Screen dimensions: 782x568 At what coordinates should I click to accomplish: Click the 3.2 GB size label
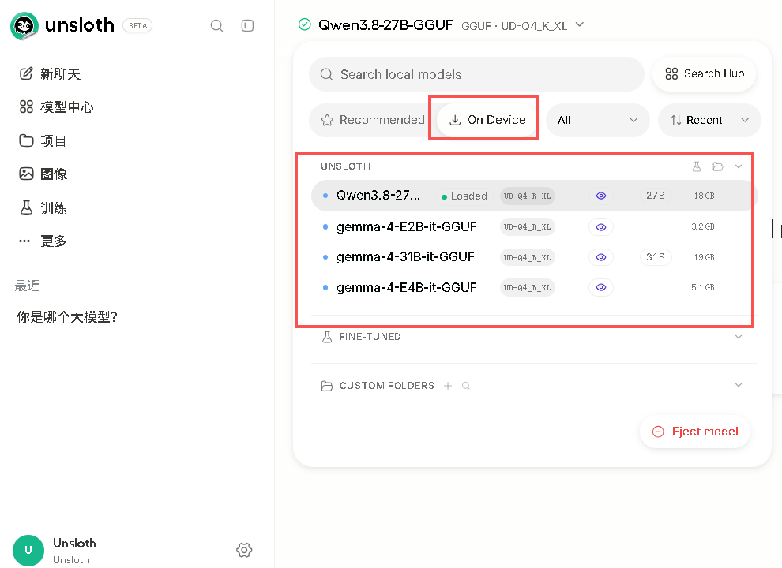(703, 226)
